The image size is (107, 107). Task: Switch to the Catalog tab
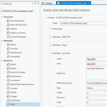pyautogui.click(x=47, y=3)
